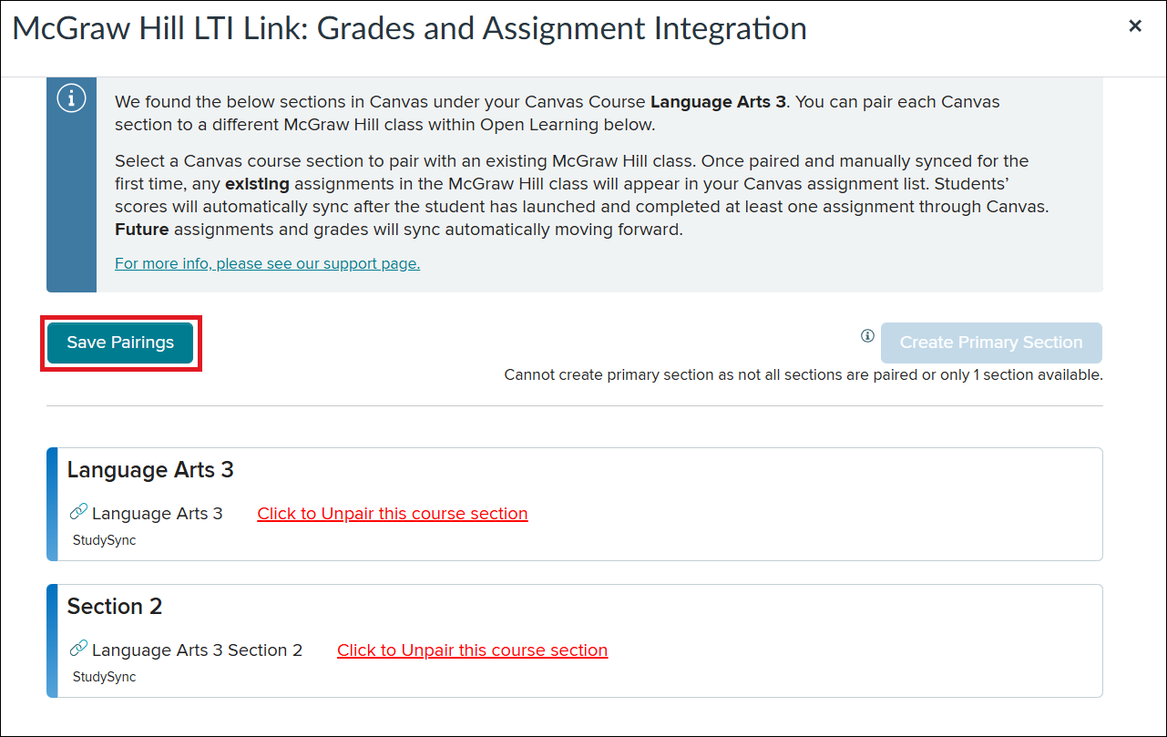Click the chain link icon for Language Arts 3 Section 2
This screenshot has height=737, width=1167.
coord(77,649)
